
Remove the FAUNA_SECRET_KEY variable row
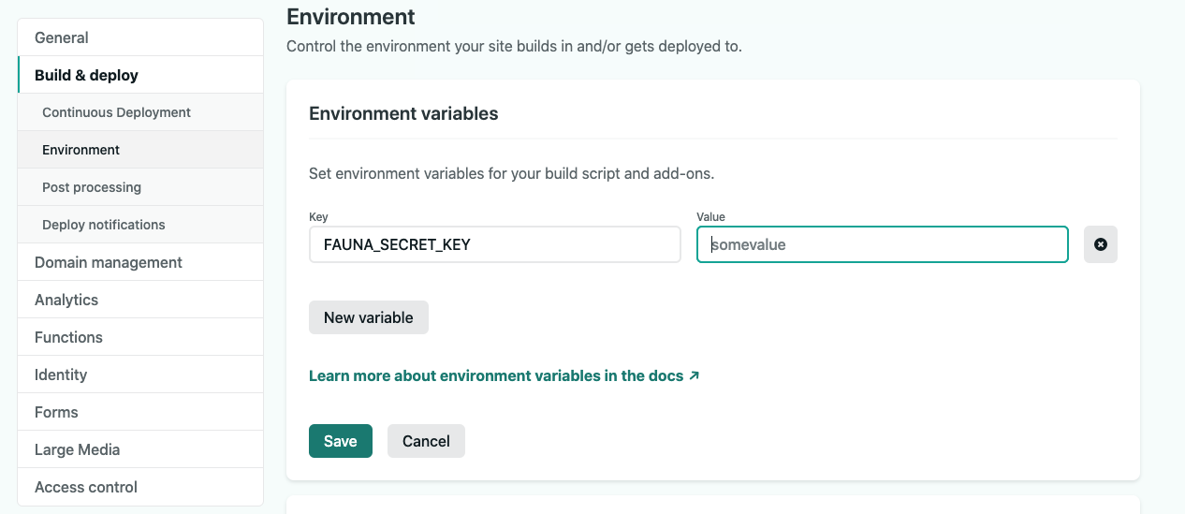1101,244
